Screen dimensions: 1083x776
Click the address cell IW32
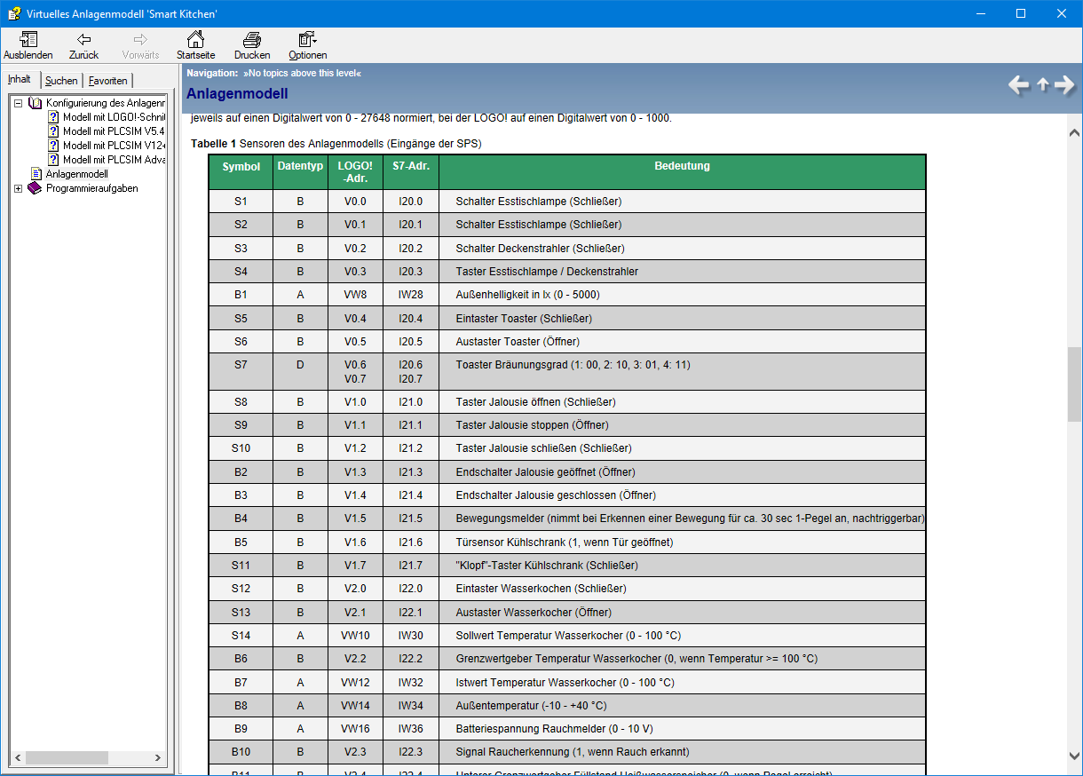tap(411, 683)
